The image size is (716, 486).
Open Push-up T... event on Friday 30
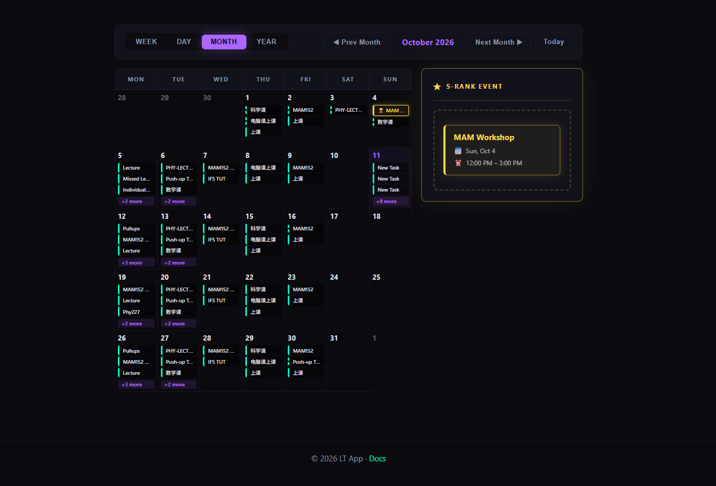[x=306, y=362]
